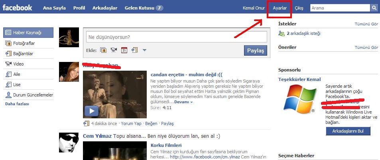The height and width of the screenshot is (160, 380).
Task: Click the Video camera sidebar icon
Action: pos(8,64)
